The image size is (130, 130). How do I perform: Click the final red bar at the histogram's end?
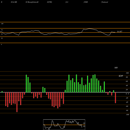(115, 98)
